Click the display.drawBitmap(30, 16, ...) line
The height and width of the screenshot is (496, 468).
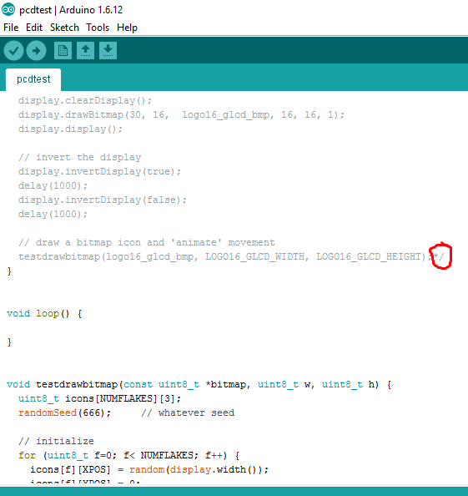click(181, 115)
